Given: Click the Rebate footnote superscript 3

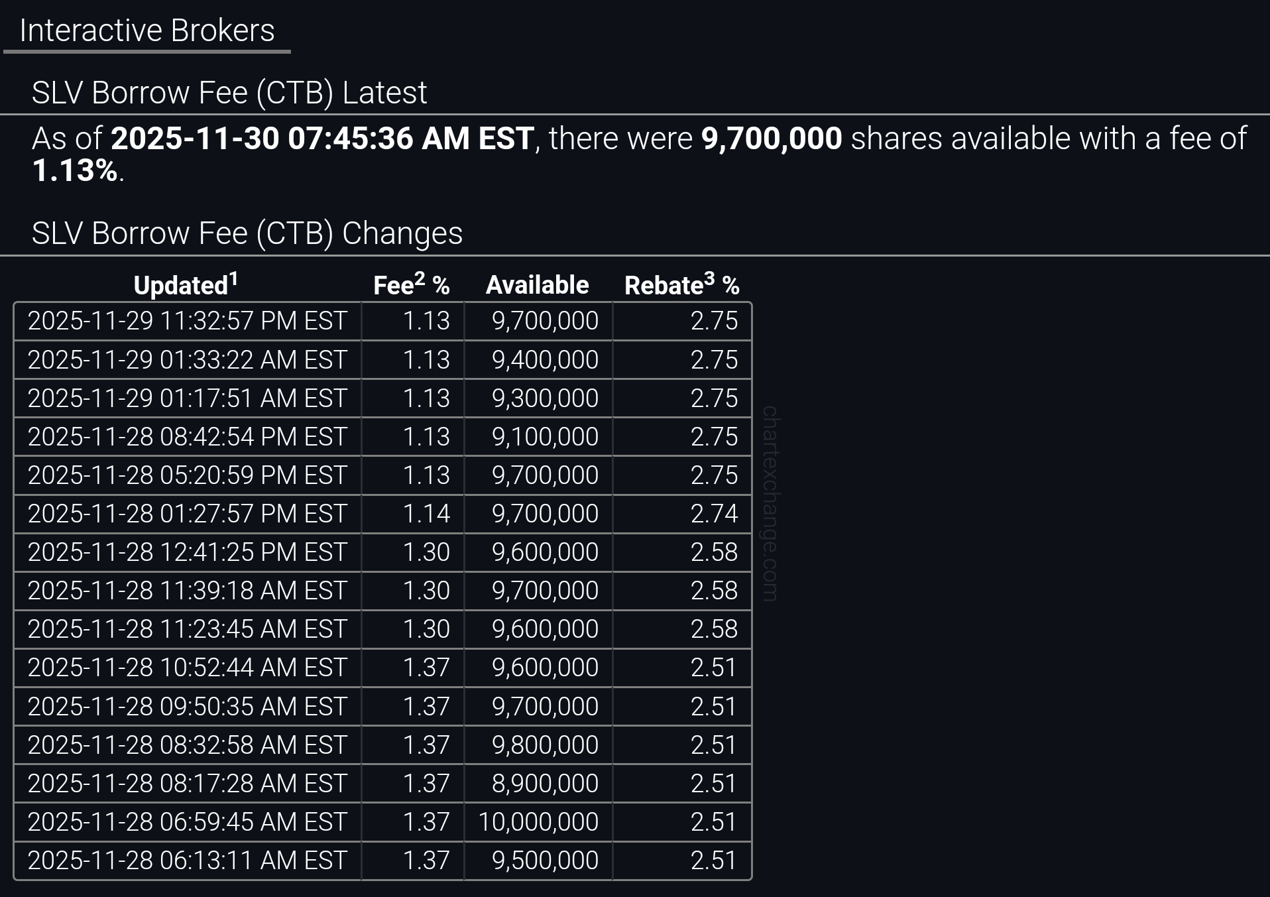Looking at the screenshot, I should click(709, 279).
